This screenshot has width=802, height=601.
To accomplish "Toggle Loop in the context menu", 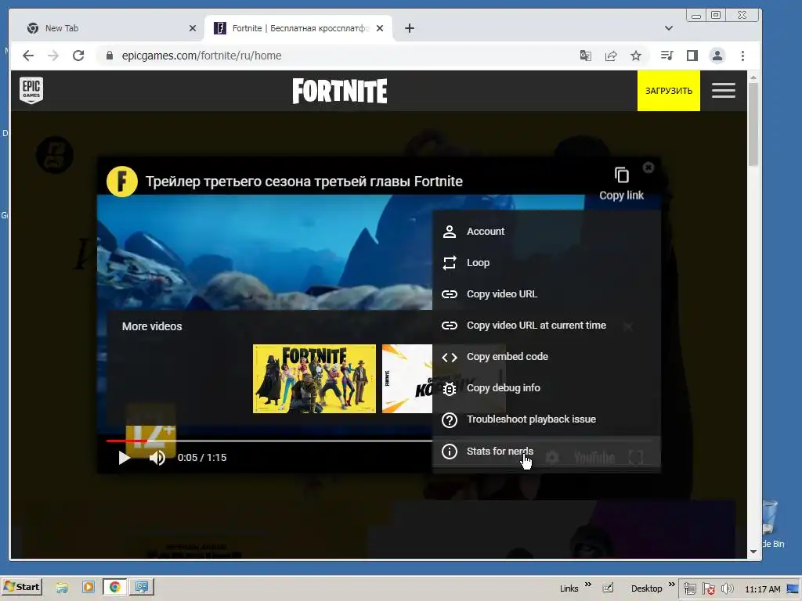I will [x=546, y=263].
